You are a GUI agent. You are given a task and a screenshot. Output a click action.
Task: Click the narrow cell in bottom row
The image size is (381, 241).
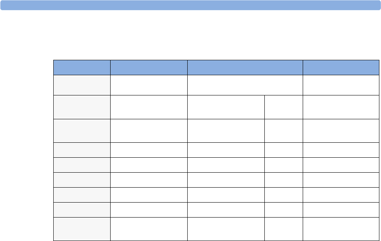coord(284,229)
